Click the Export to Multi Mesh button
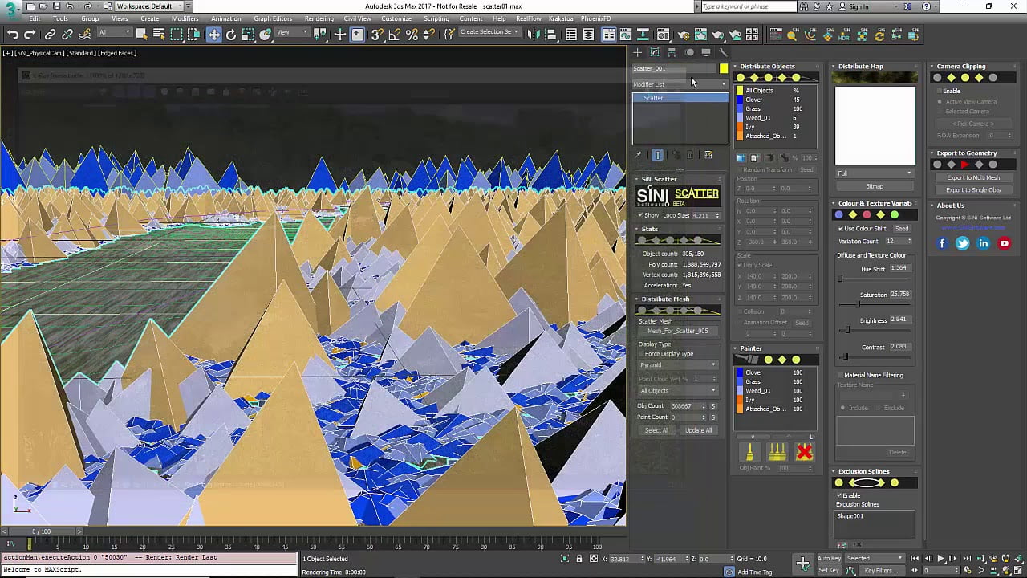Screen dimensions: 1027x578 [972, 178]
